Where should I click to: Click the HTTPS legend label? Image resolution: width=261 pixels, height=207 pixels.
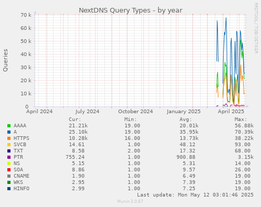(22, 138)
